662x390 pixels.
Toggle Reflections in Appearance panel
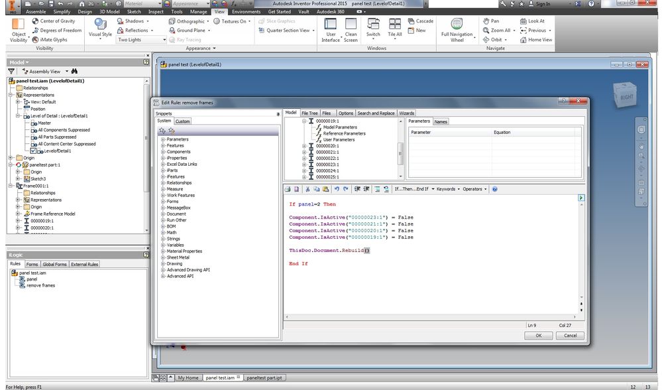[x=135, y=31]
